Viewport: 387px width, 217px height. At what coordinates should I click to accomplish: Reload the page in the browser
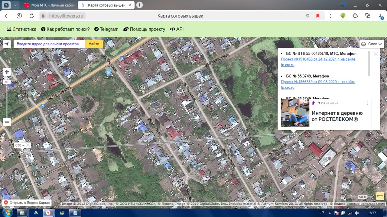[x=31, y=16]
